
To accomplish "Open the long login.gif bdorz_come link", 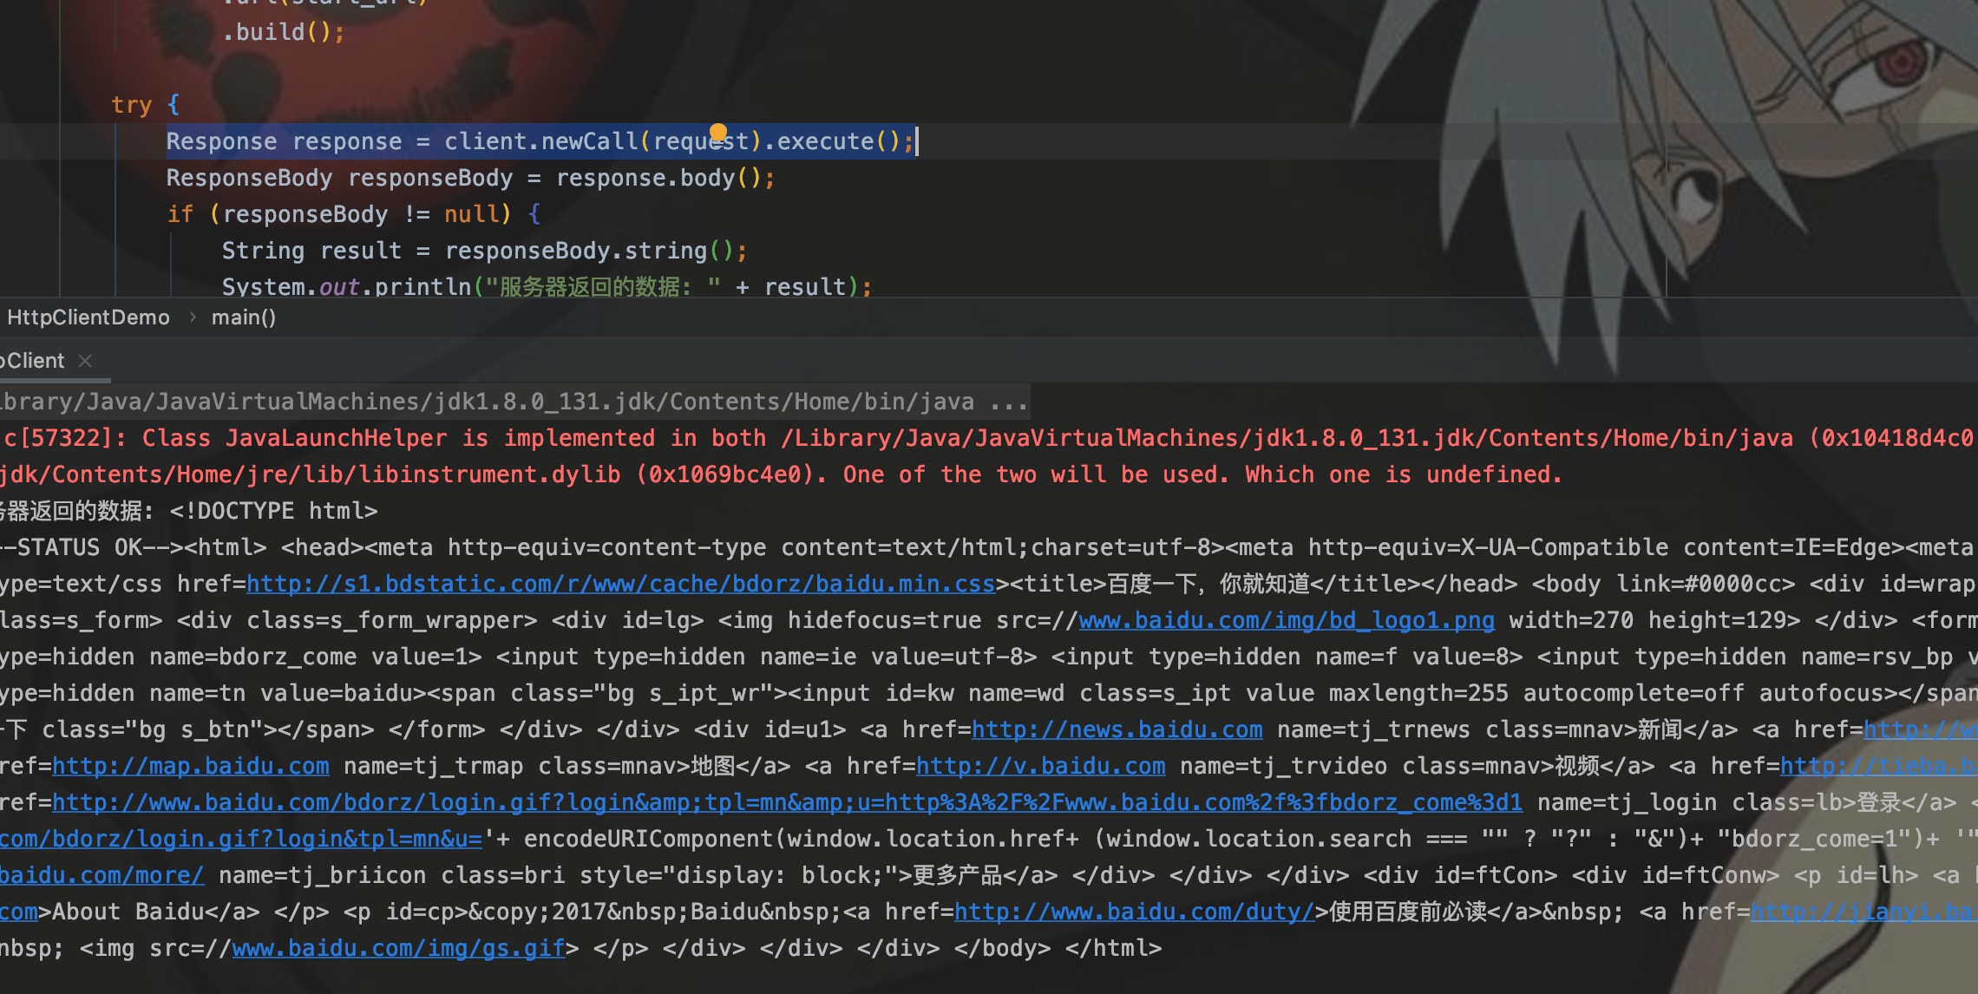I will coord(786,802).
